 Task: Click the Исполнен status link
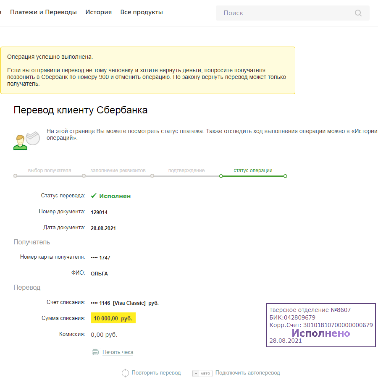(x=115, y=196)
